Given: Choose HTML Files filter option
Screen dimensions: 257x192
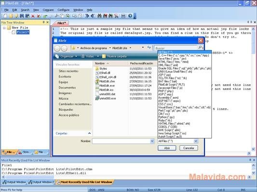Looking at the screenshot, I should click(184, 62).
